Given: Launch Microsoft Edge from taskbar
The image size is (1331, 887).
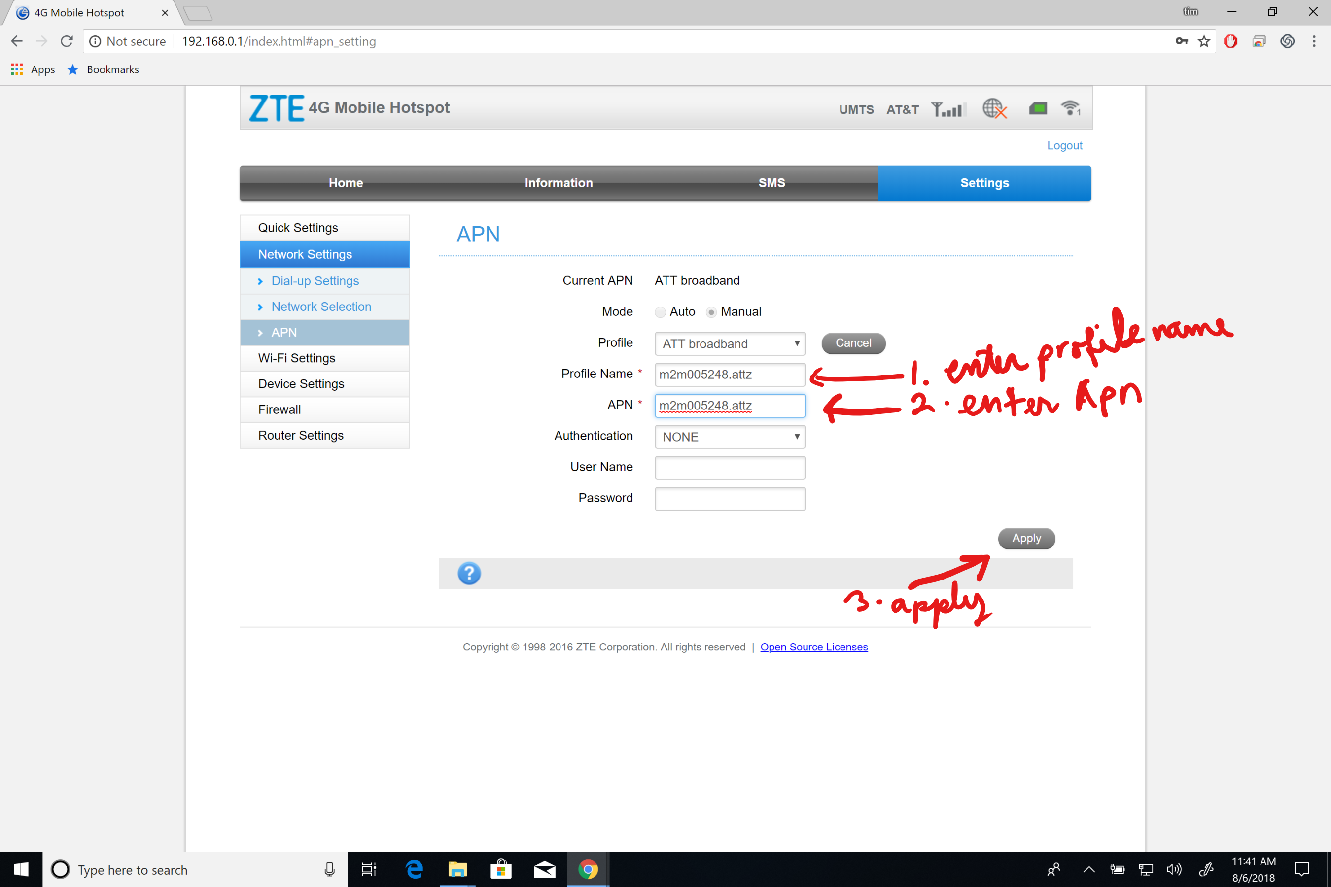Looking at the screenshot, I should pos(414,869).
